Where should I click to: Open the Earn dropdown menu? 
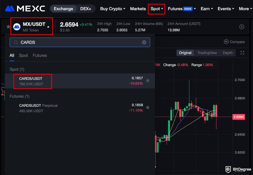tap(207, 9)
